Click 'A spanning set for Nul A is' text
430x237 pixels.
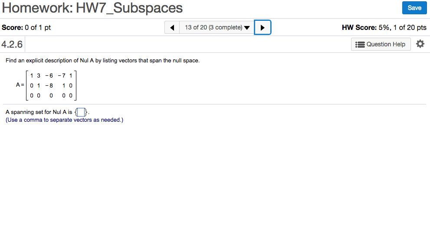39,112
